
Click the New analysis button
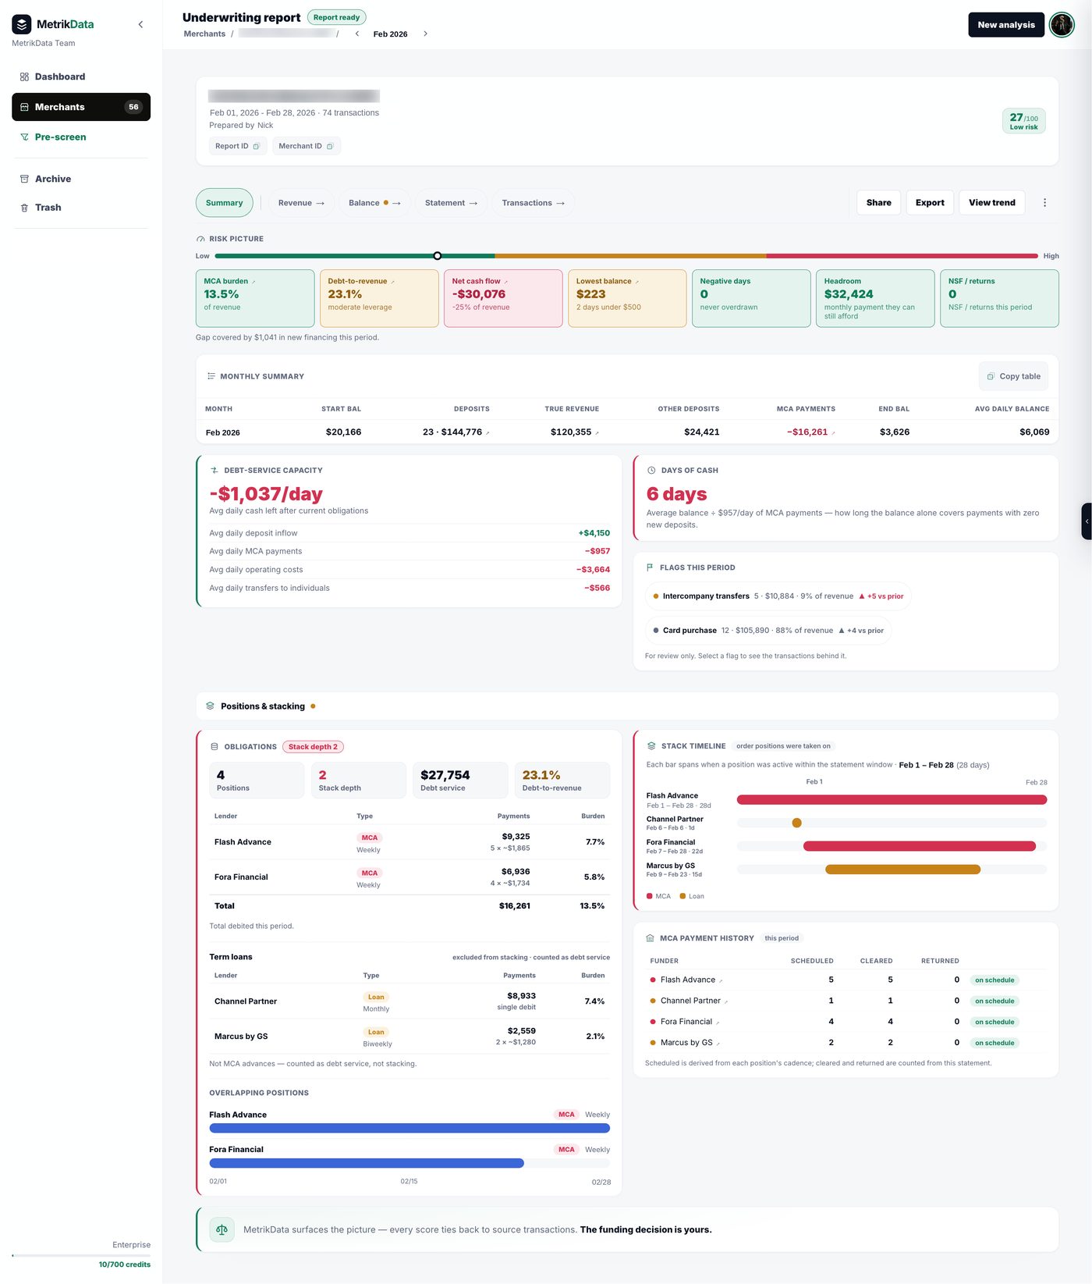click(1006, 24)
